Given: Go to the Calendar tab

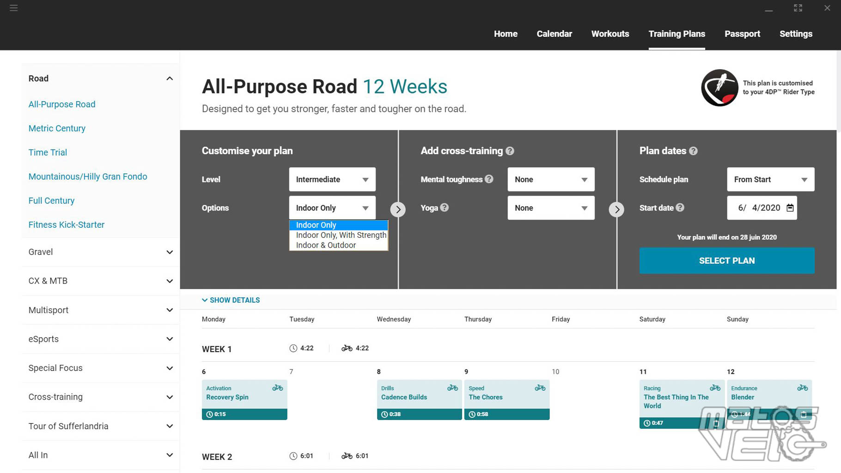Looking at the screenshot, I should point(554,34).
